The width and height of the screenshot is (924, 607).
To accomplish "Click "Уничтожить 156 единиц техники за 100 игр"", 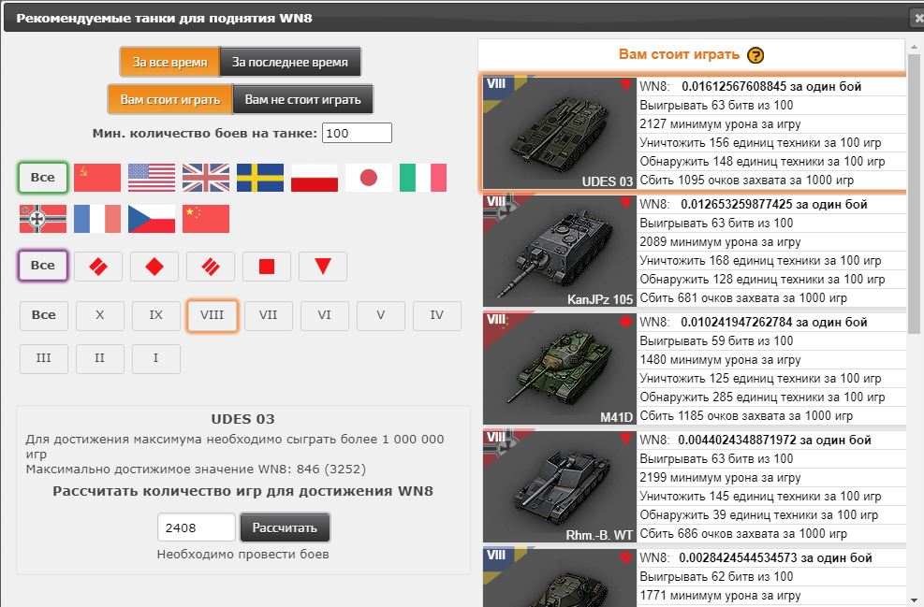I will point(760,143).
